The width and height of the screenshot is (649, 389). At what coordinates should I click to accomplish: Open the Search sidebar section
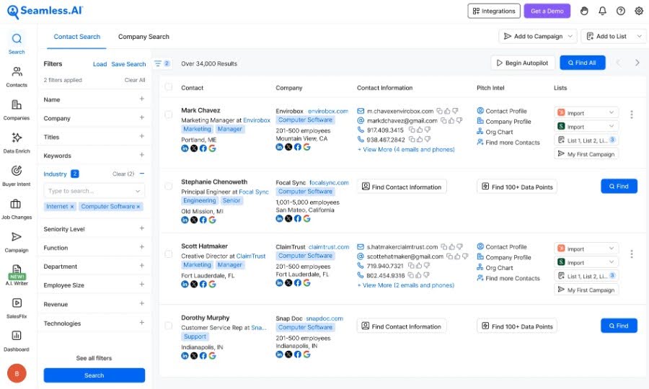(17, 44)
